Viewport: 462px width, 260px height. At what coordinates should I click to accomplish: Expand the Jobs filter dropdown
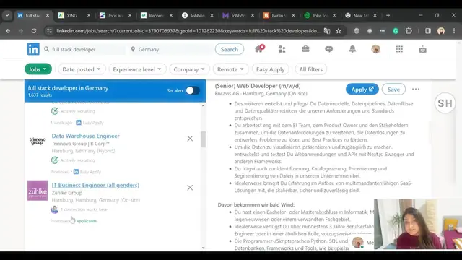tap(38, 69)
